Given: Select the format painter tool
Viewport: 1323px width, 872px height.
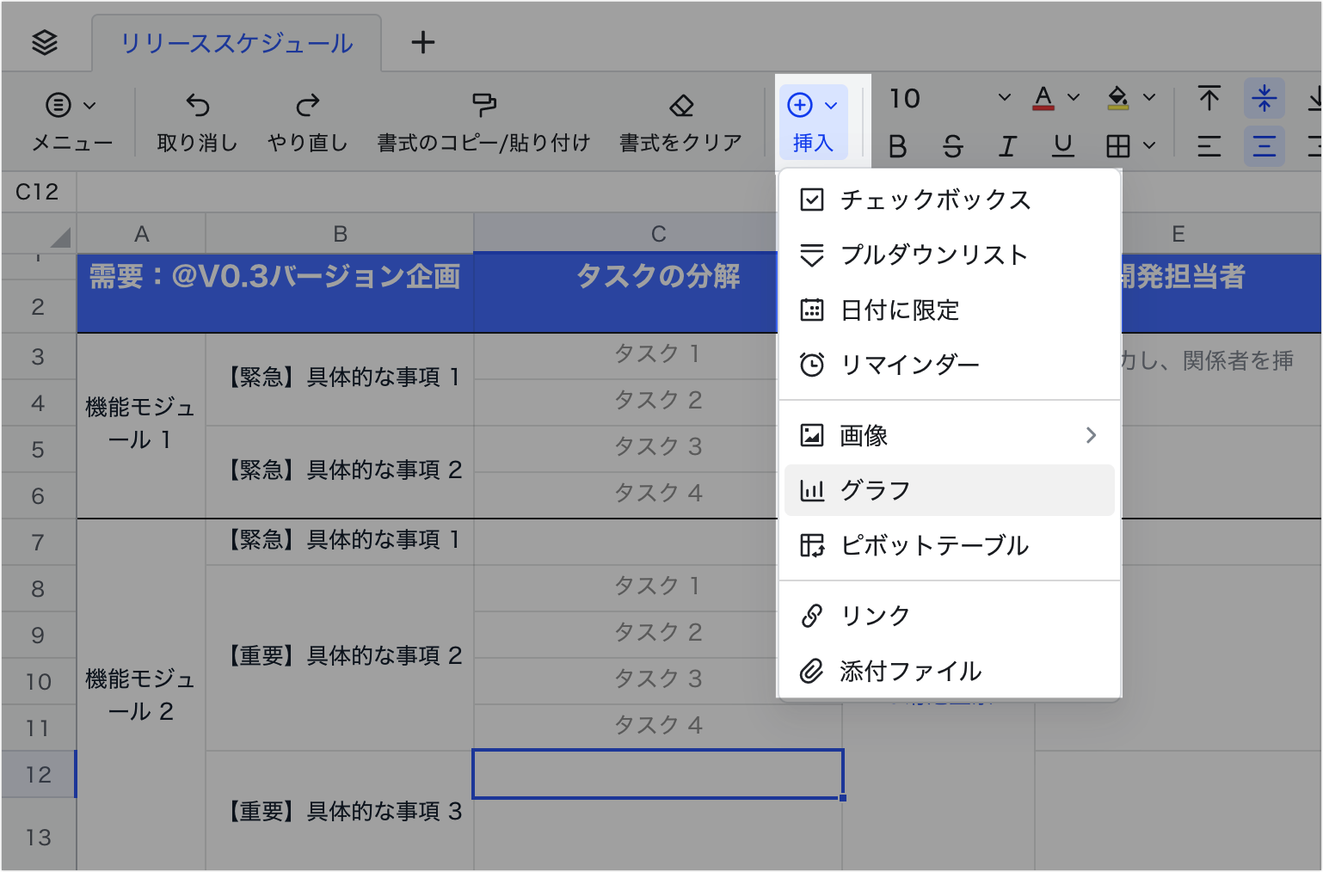Looking at the screenshot, I should tap(483, 106).
